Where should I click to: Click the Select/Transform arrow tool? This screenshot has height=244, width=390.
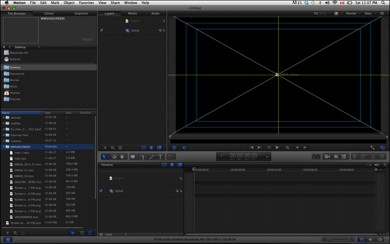point(105,157)
